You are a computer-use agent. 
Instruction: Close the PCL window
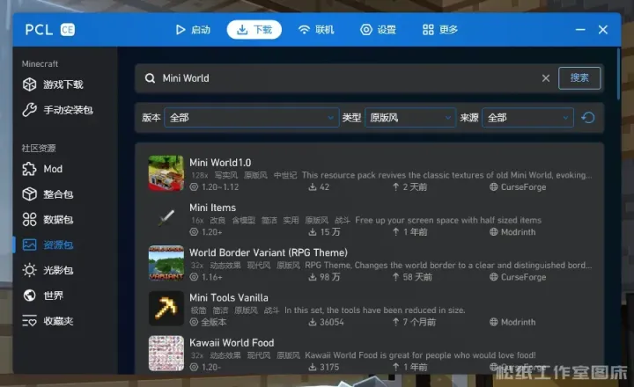(603, 30)
